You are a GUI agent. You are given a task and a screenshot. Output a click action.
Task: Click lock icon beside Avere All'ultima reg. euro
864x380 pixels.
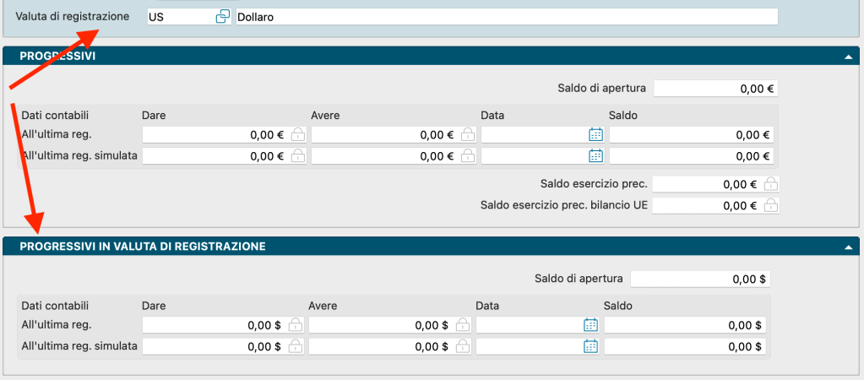[466, 134]
